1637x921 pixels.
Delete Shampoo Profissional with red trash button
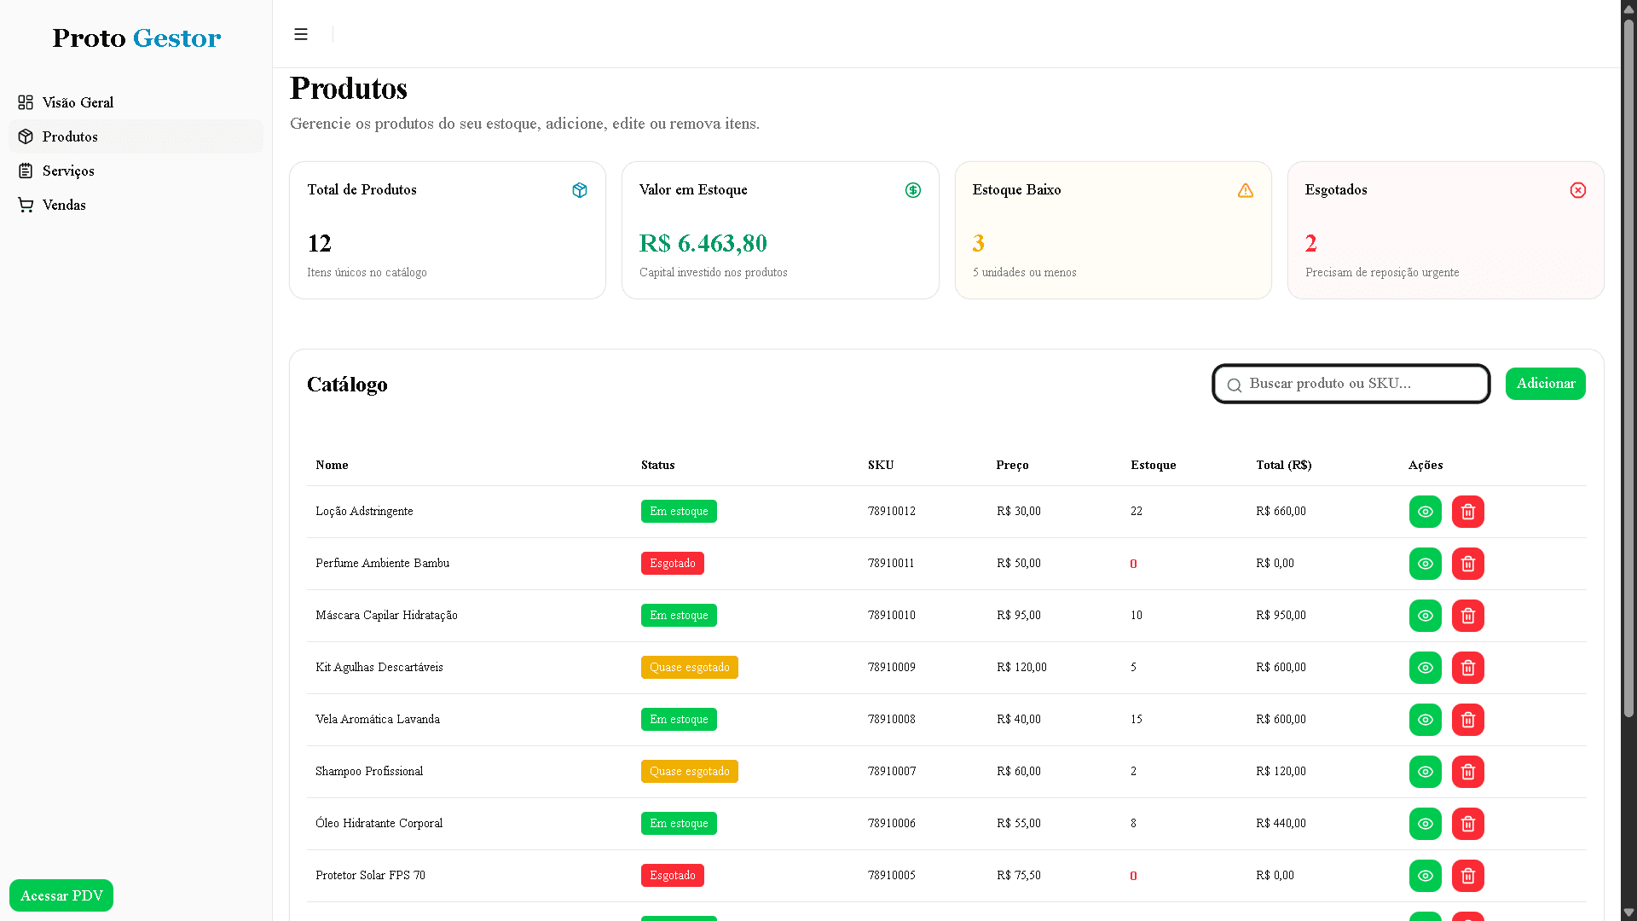[1467, 772]
